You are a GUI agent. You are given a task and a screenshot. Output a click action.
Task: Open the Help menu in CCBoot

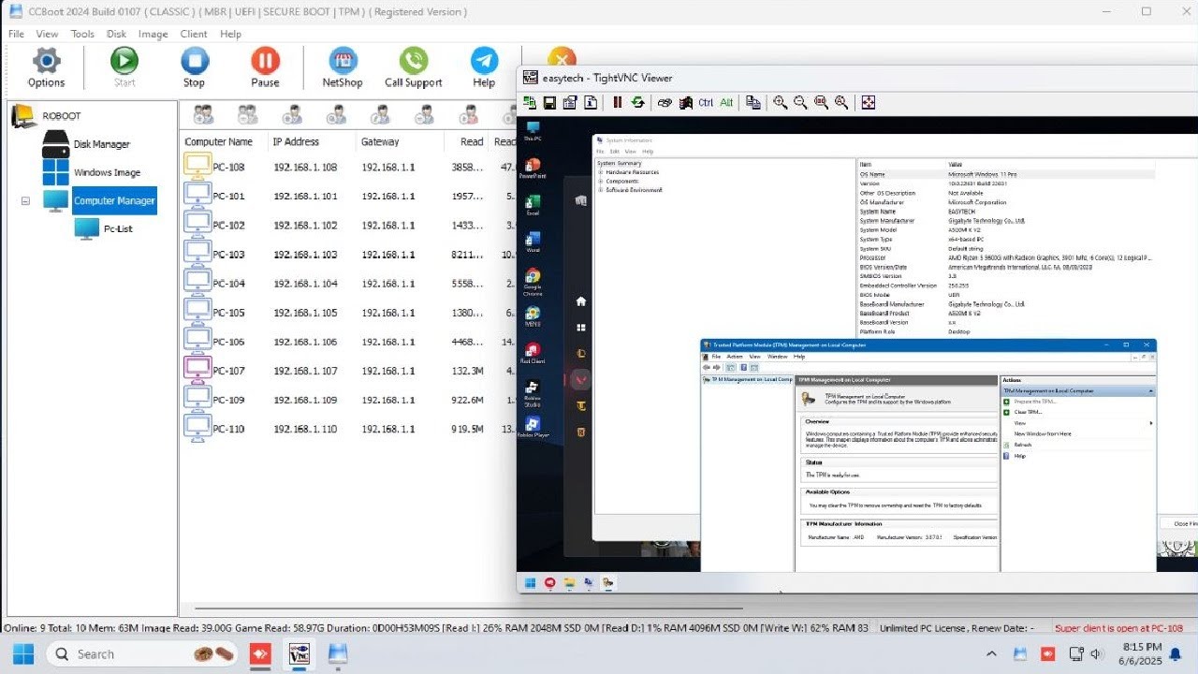click(230, 34)
